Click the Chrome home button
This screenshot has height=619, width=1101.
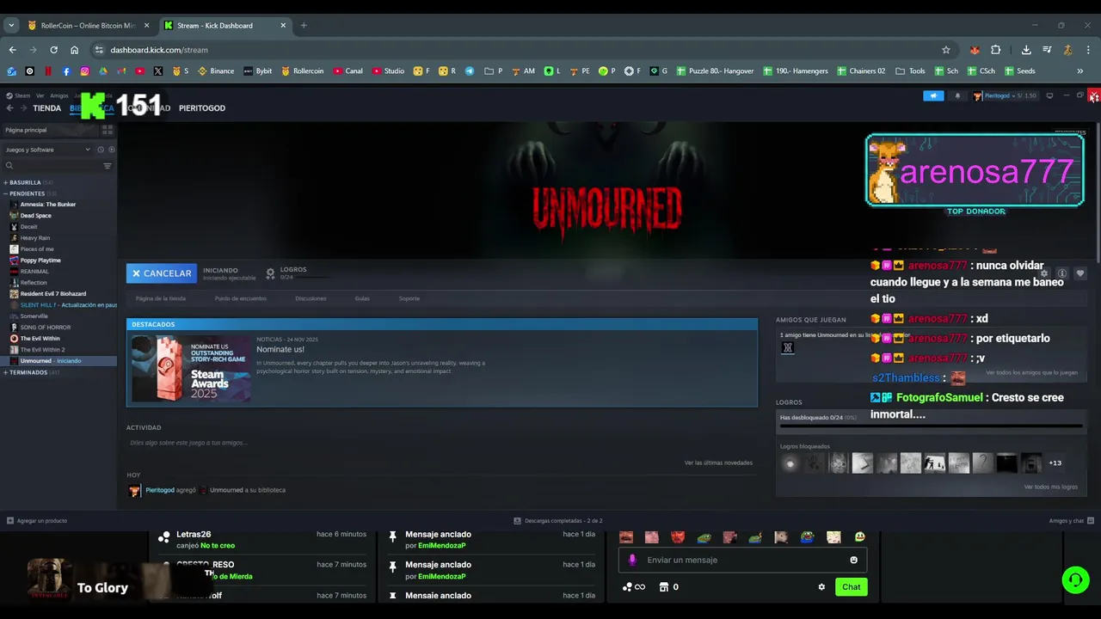click(74, 50)
